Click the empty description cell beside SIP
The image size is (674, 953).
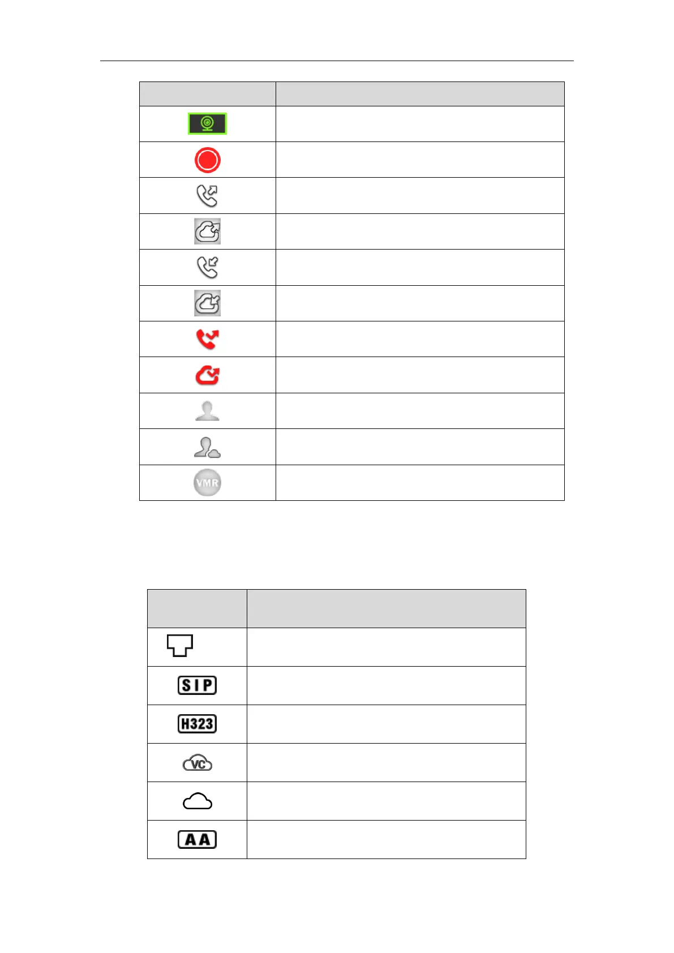tap(386, 685)
